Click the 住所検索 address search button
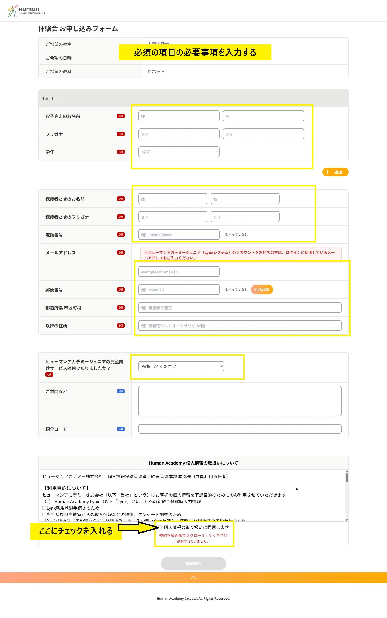 [x=262, y=290]
